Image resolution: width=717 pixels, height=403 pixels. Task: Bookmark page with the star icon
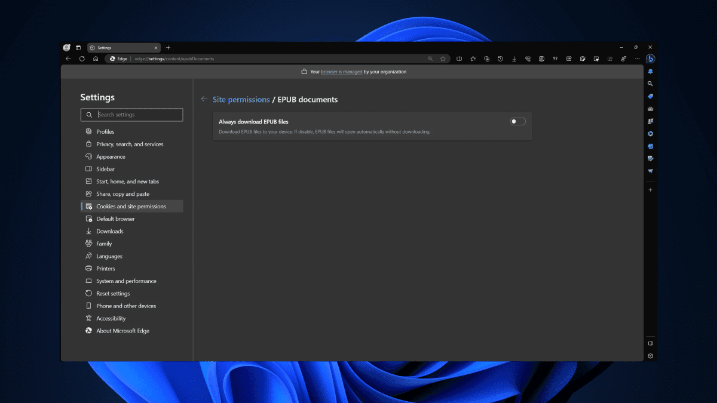[443, 59]
